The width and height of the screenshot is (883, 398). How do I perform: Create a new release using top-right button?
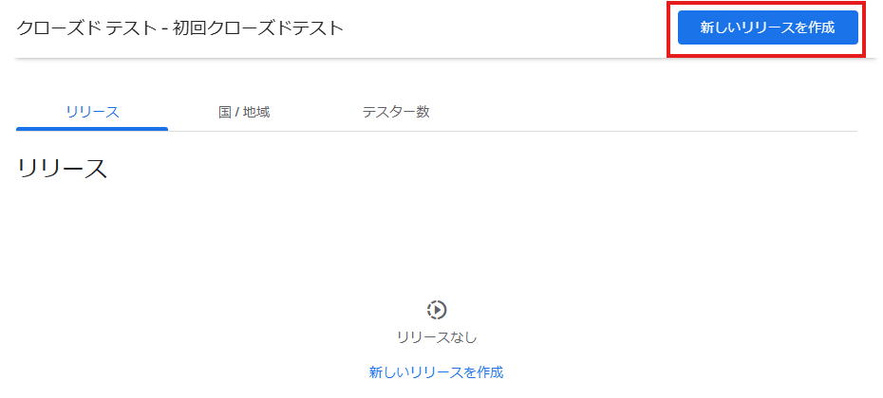point(767,27)
